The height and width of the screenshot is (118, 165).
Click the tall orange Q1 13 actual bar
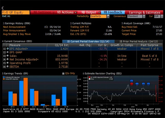[x=26, y=92]
